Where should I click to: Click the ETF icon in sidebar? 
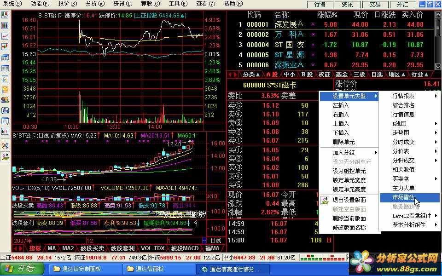pos(5,132)
